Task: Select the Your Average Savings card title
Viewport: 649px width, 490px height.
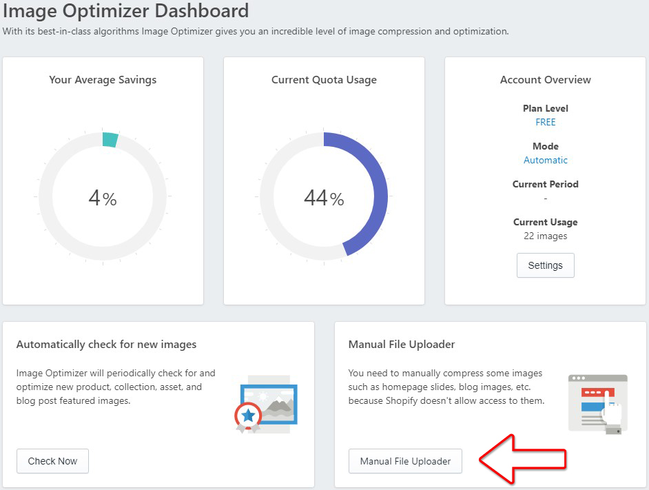Action: click(x=103, y=80)
